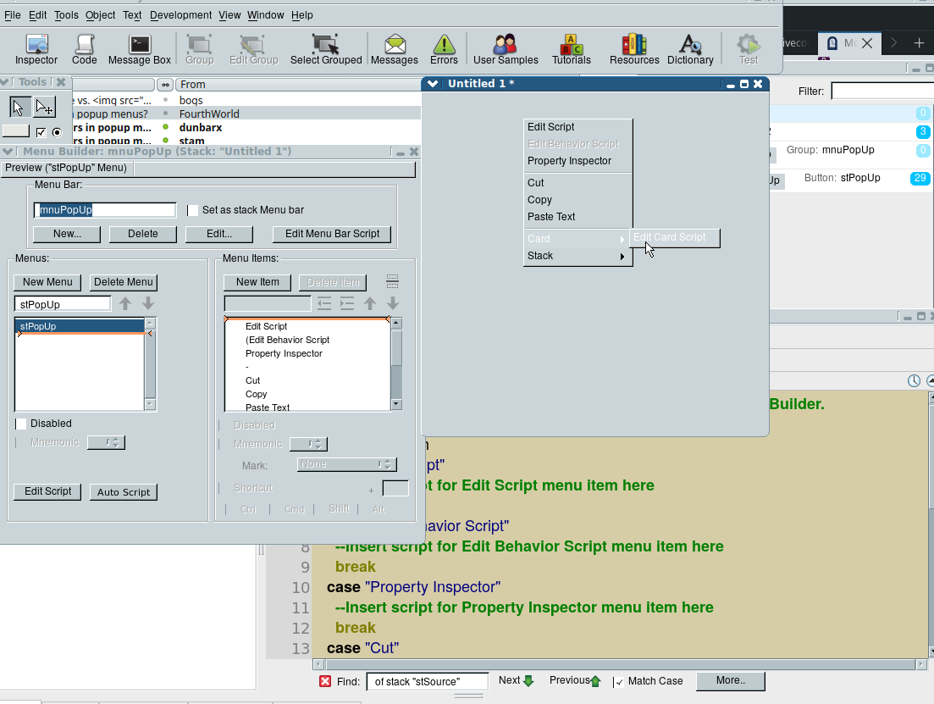Choose Property Inspector from popup menu
Screen dimensions: 934x704
pyautogui.click(x=569, y=161)
